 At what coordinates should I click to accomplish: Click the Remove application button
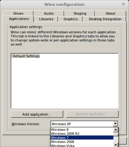(92, 114)
